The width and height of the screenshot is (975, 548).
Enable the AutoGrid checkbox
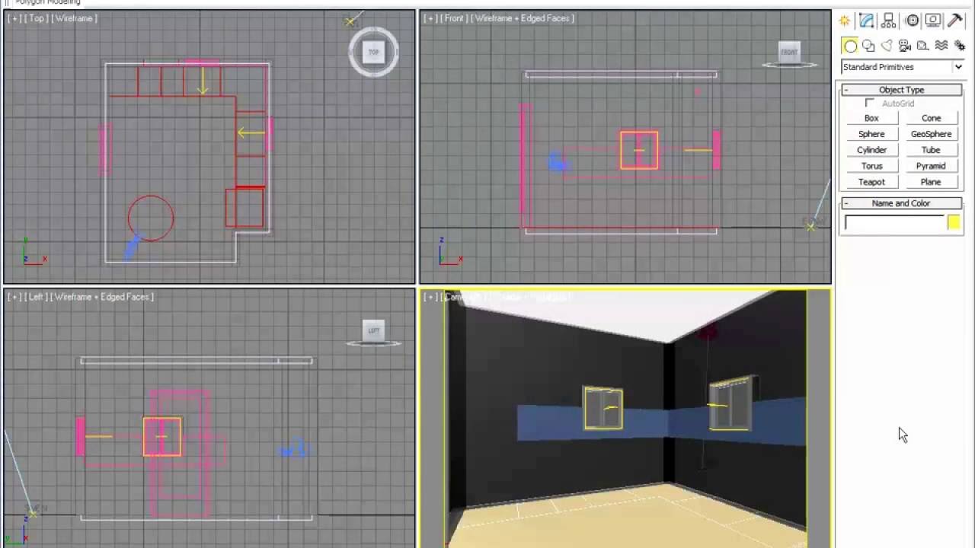[870, 103]
